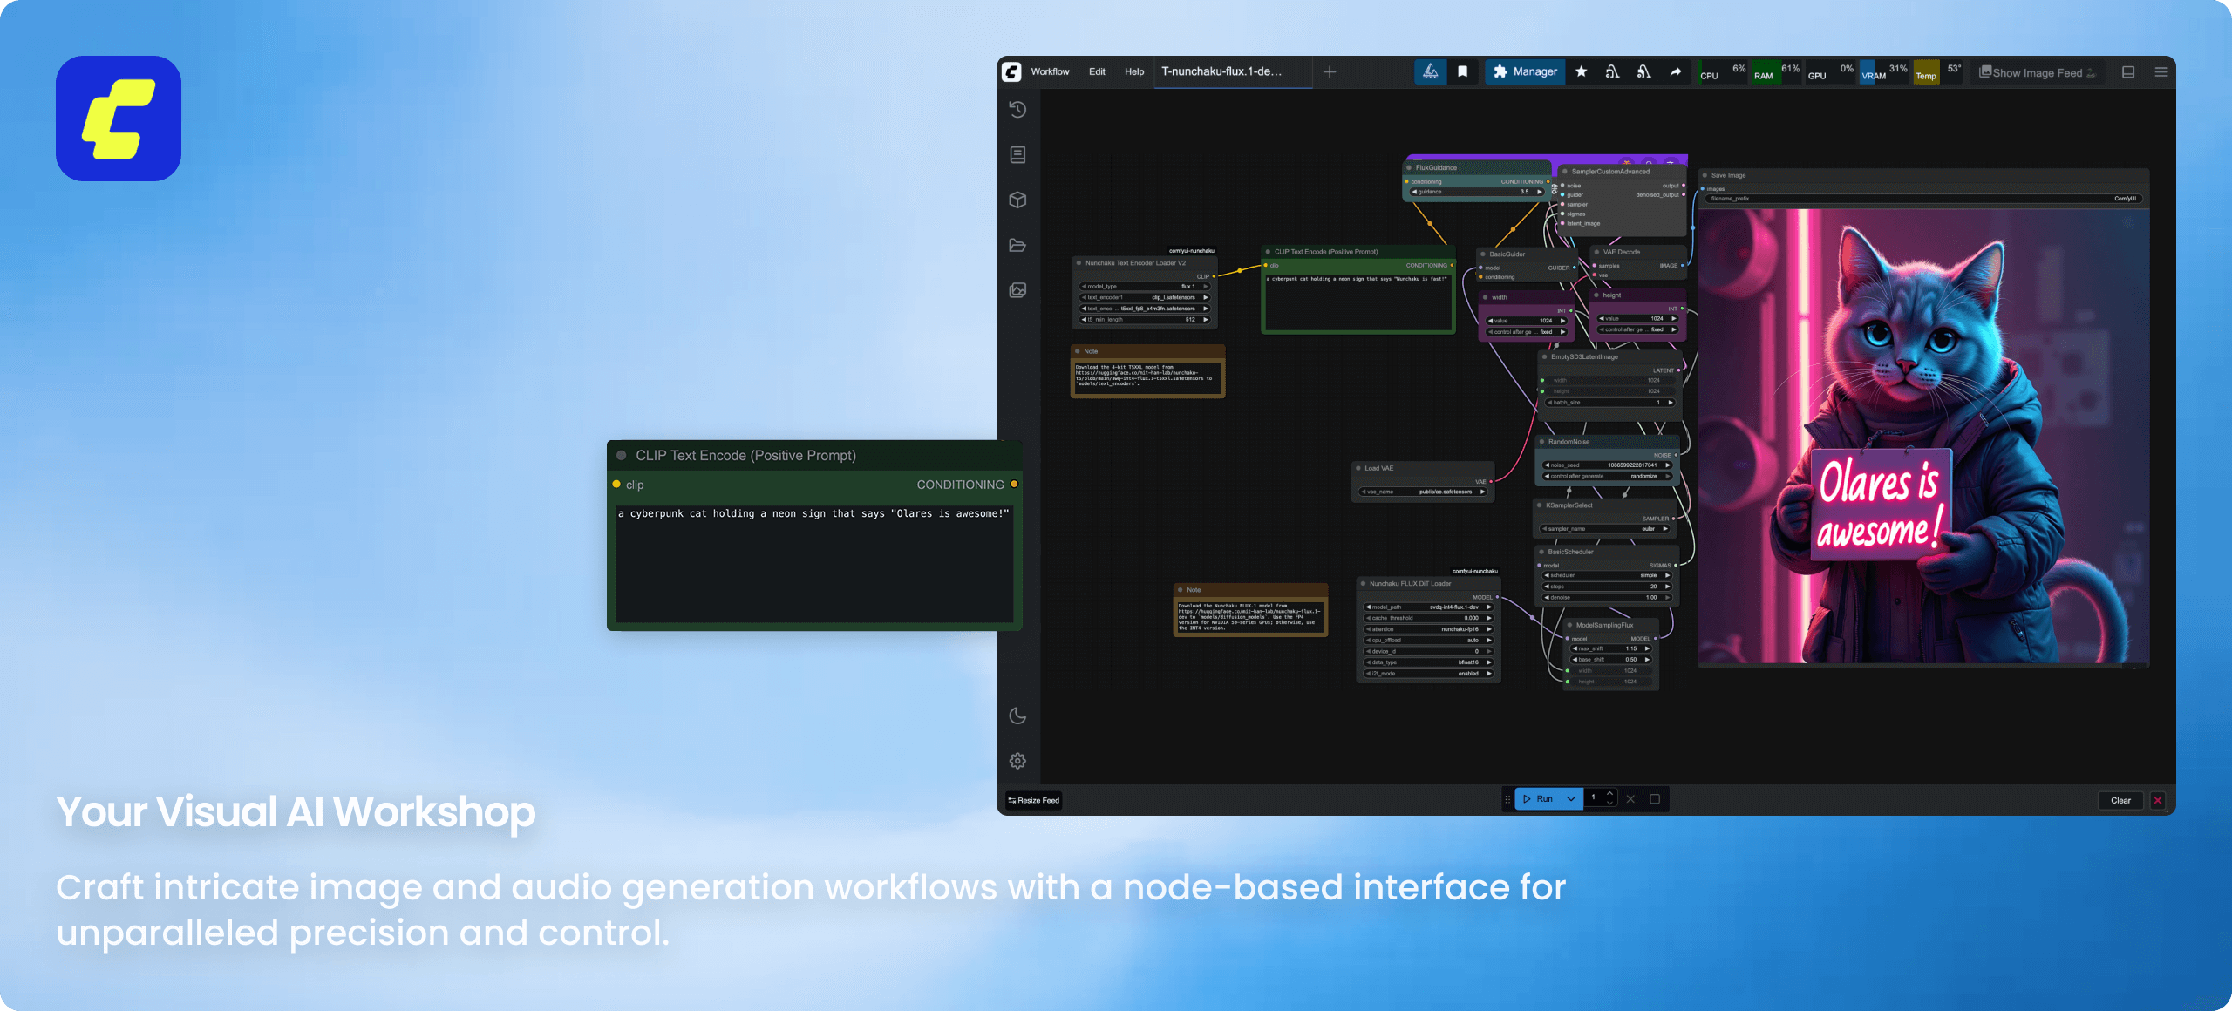Click the enlarged CLIP Text Encode prompt text box
Screen dimensions: 2232x1011
pos(814,562)
